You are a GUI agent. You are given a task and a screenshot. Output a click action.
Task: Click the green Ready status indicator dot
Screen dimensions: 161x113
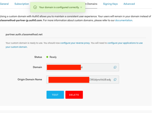(x=47, y=57)
